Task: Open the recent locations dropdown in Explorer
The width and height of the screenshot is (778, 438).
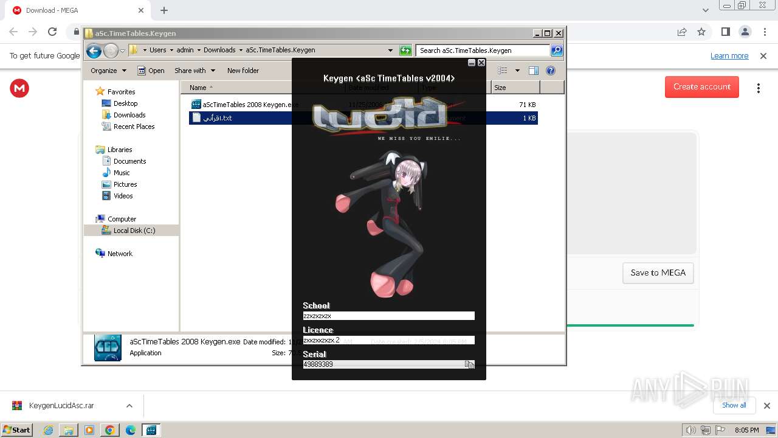Action: click(x=122, y=50)
